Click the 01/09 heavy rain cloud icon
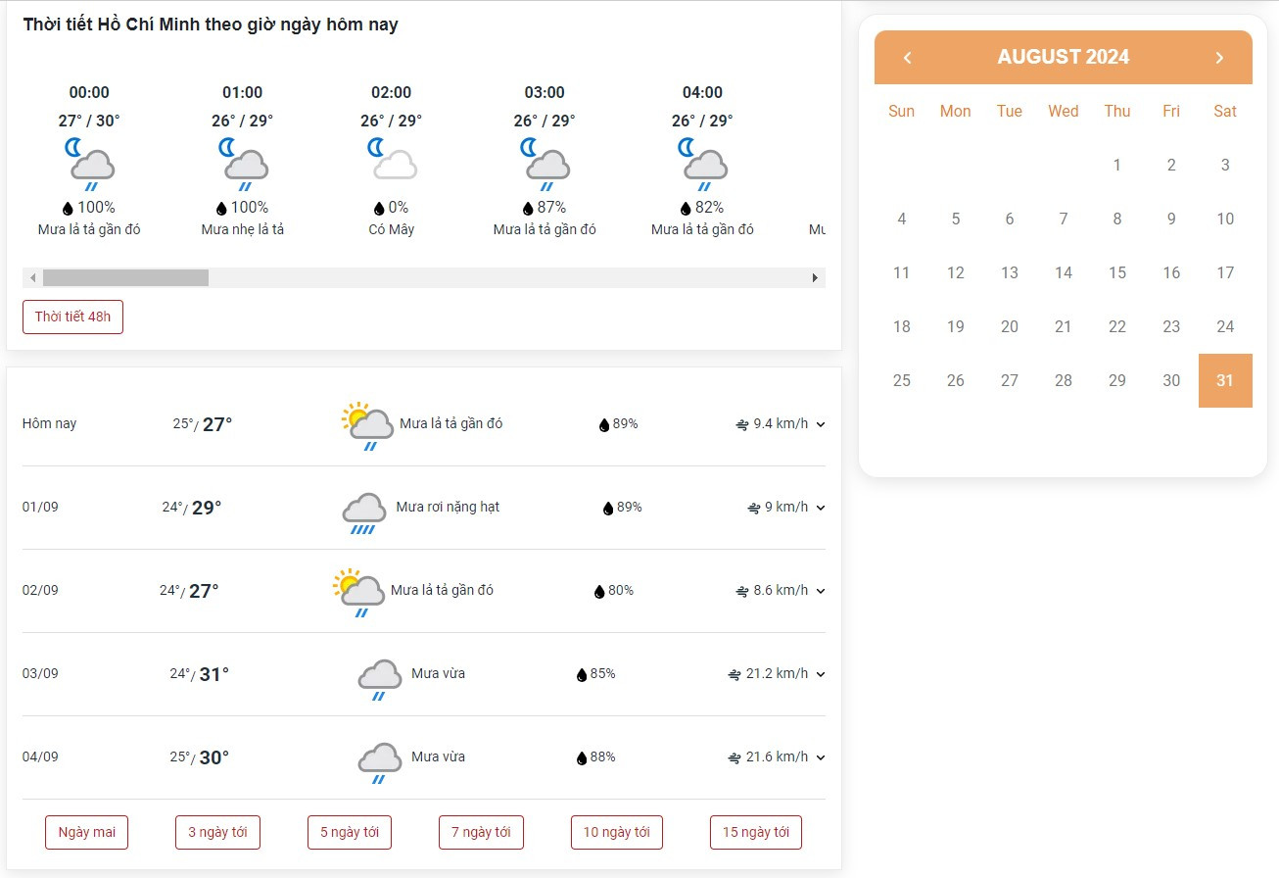The height and width of the screenshot is (878, 1279). 363,513
